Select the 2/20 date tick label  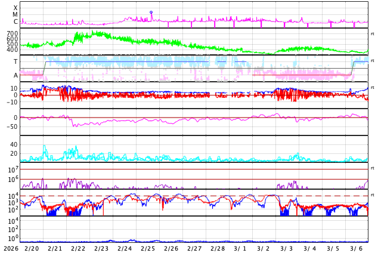coord(32,248)
